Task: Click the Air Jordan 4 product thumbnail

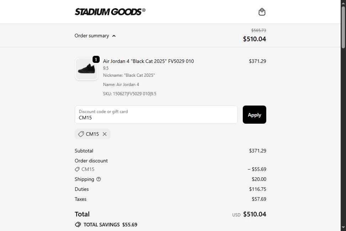Action: coord(86,69)
